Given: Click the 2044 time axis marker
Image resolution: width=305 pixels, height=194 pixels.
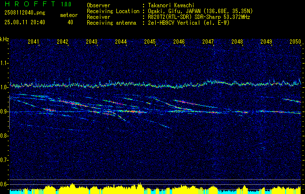Looking at the screenshot, I should pos(121,41).
